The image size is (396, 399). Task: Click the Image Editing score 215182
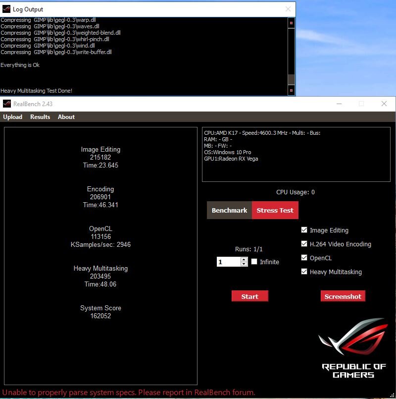coord(100,157)
